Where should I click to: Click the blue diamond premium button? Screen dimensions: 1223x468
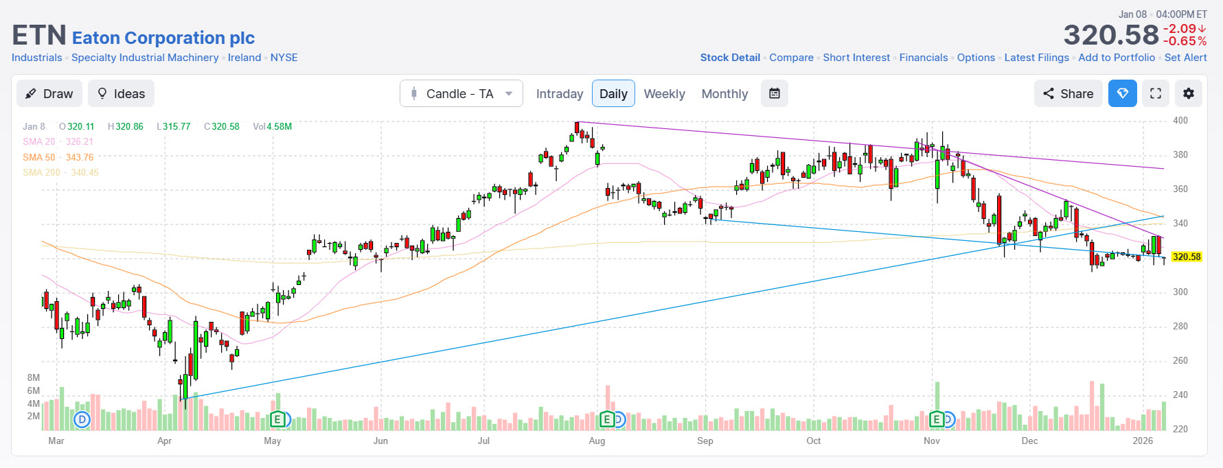tap(1122, 94)
